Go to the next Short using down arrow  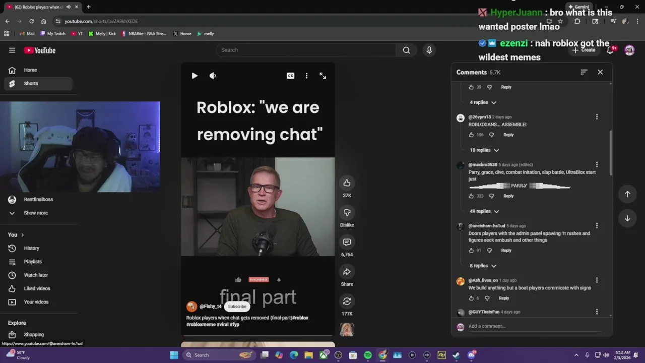627,218
